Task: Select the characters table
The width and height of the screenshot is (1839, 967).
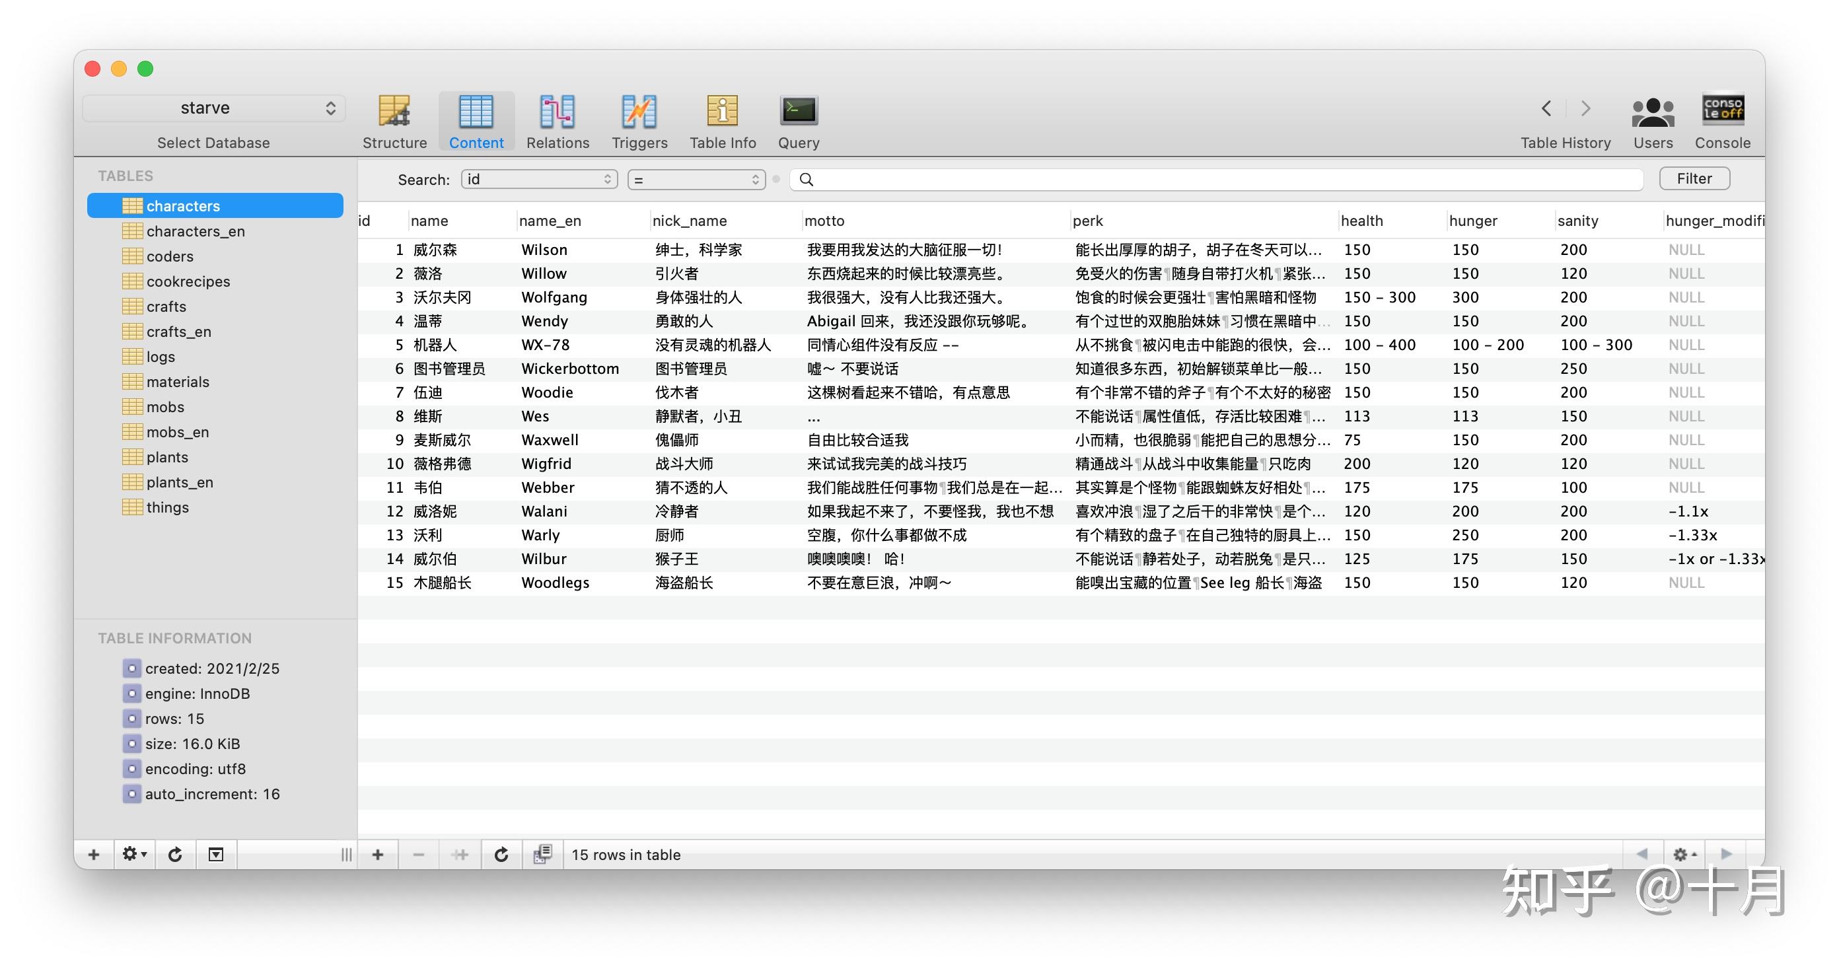Action: [215, 205]
